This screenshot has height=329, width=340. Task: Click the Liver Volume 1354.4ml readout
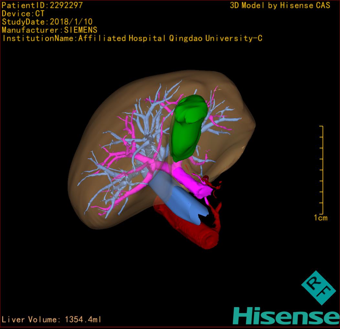pos(52,320)
